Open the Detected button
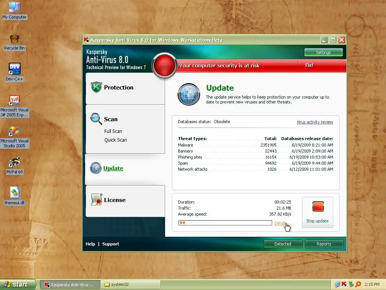 (283, 244)
